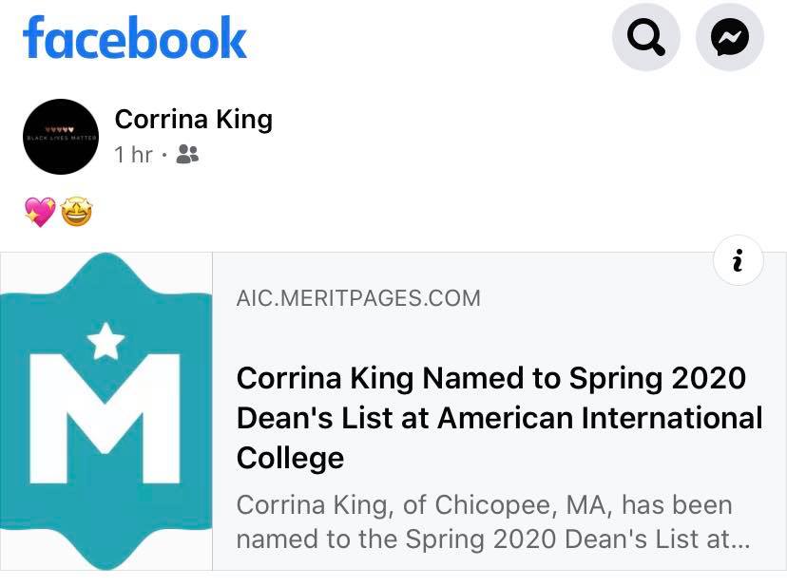Tap the pink sparkling heart emoji
This screenshot has height=586, width=787.
[40, 212]
